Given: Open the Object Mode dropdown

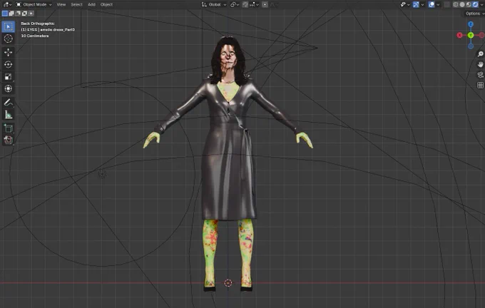Looking at the screenshot, I should pos(34,4).
